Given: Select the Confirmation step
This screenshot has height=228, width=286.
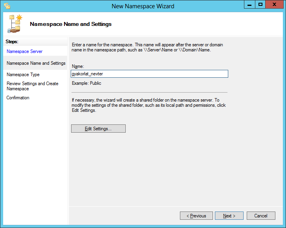Looking at the screenshot, I should pyautogui.click(x=18, y=98).
